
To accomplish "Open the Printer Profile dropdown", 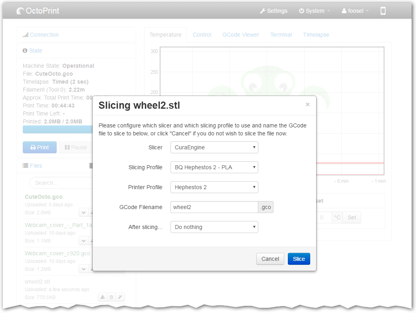I will 214,187.
